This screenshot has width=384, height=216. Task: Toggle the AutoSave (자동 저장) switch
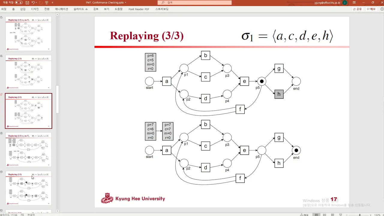coord(19,2)
